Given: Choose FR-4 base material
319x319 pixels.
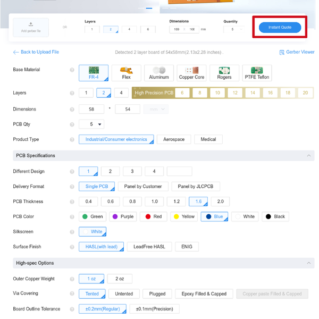Looking at the screenshot, I should pyautogui.click(x=94, y=73).
